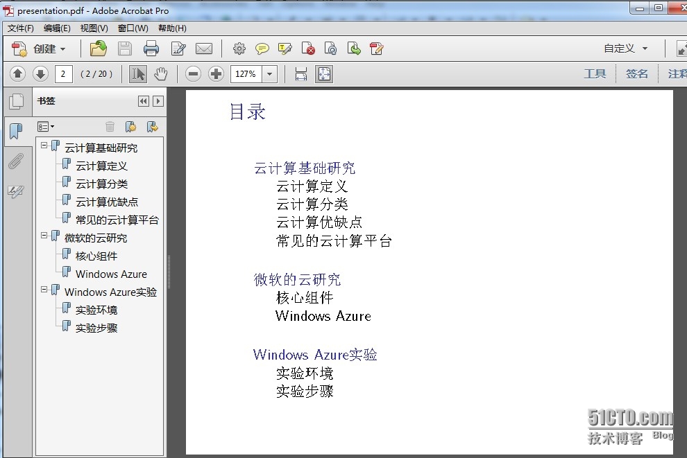Click the edit PDF form icon
The width and height of the screenshot is (687, 458).
click(376, 49)
